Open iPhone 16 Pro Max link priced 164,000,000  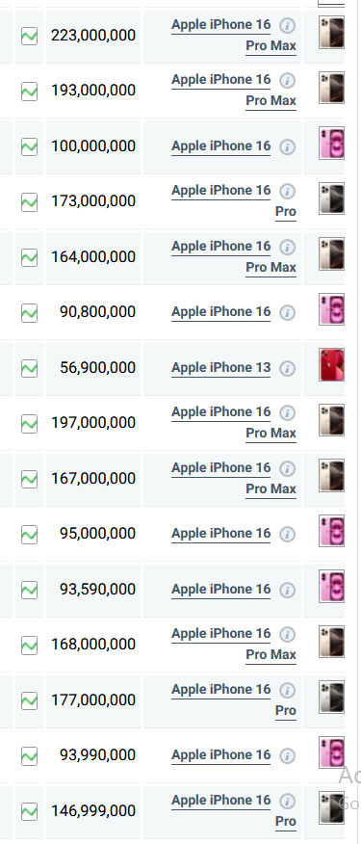click(234, 256)
